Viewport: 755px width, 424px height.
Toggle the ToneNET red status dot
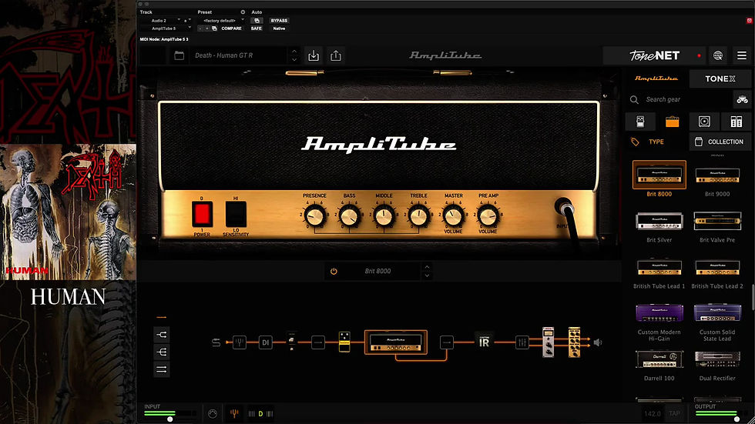(700, 55)
